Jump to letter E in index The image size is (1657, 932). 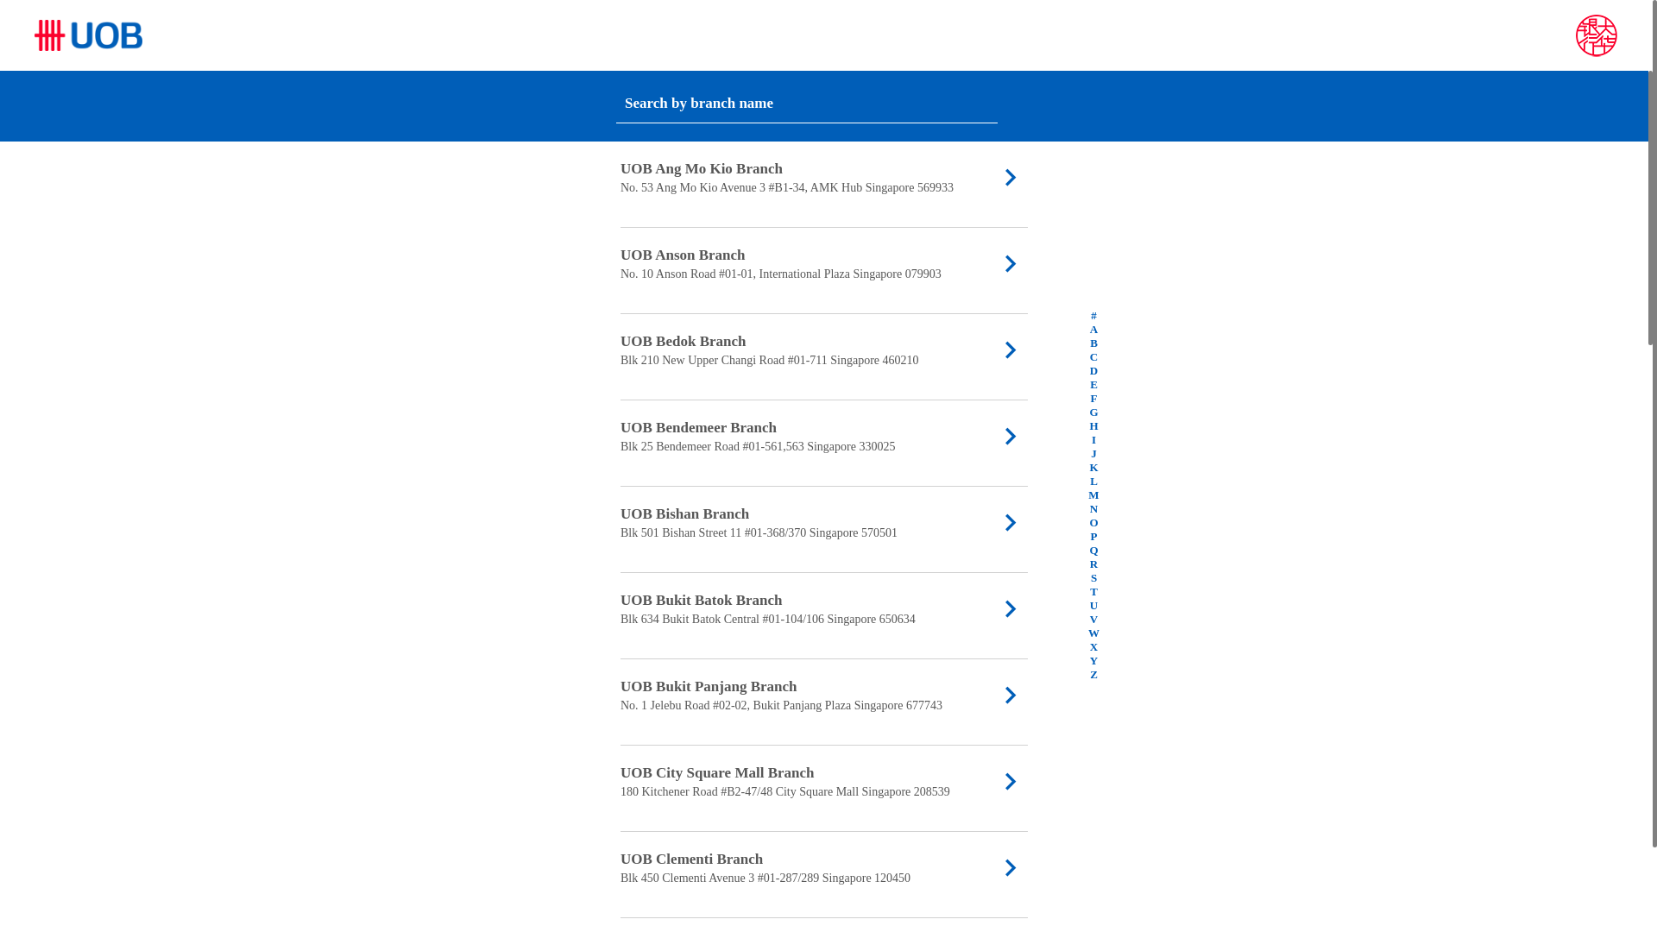click(x=1093, y=385)
